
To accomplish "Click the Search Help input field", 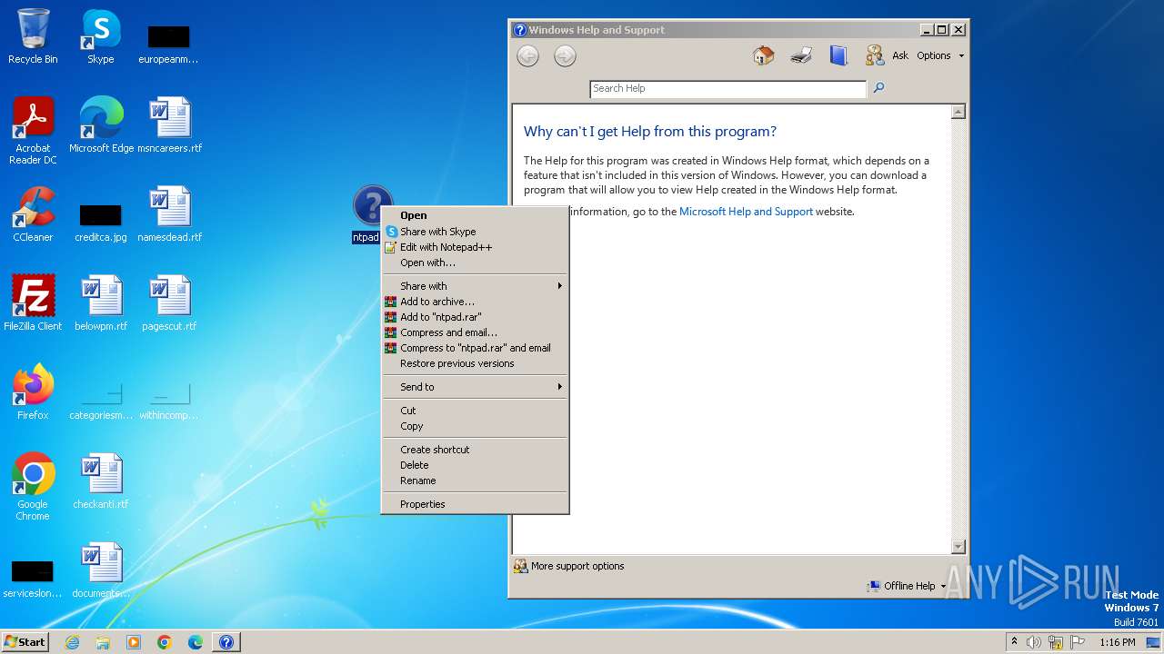I will 727,88.
